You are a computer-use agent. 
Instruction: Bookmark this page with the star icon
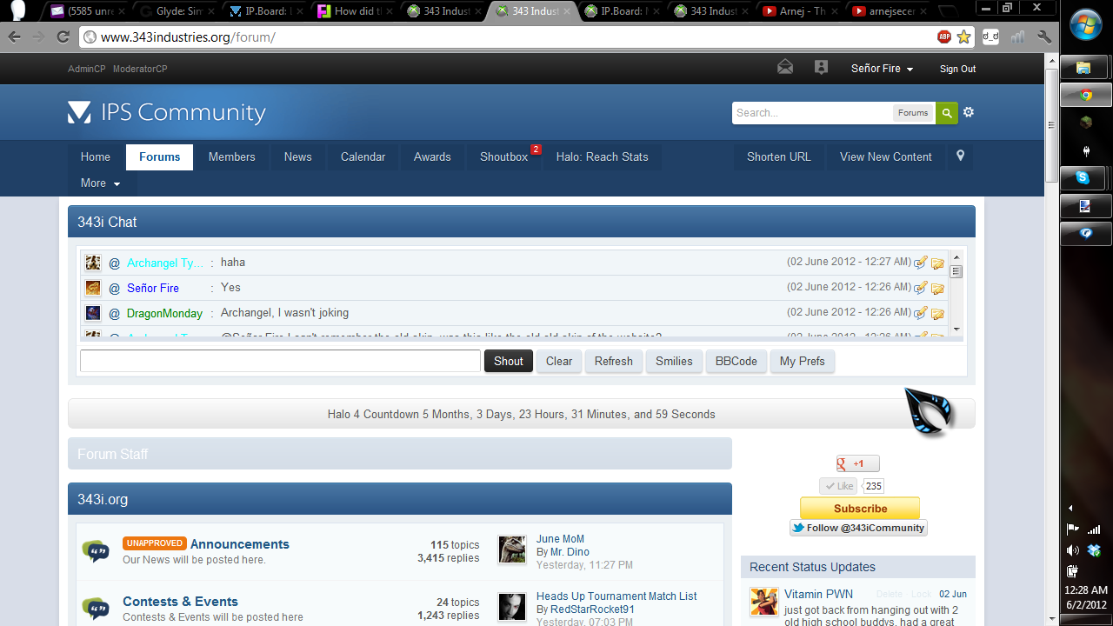tap(963, 37)
